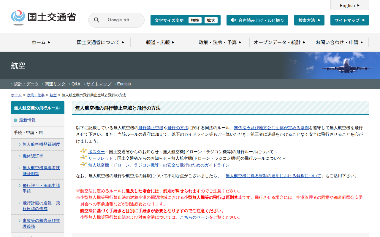
Task: Open the Q&A sub-navigation link
Action: pyautogui.click(x=76, y=84)
